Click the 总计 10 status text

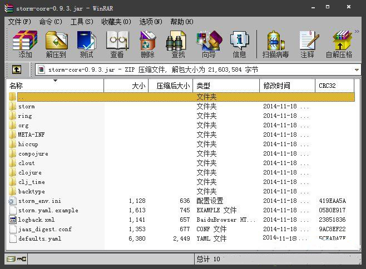(x=208, y=259)
